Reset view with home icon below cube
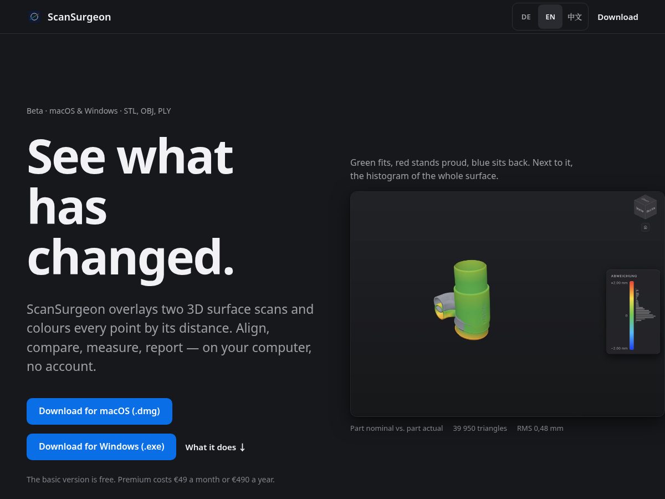The image size is (665, 499). [645, 227]
